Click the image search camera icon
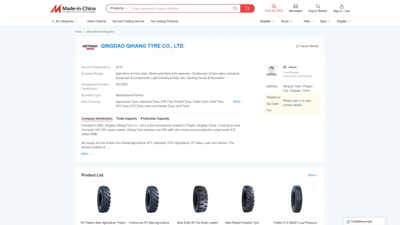Screen dimensions: 400x225 coord(235,8)
